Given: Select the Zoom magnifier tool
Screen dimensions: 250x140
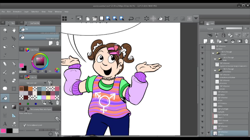Looking at the screenshot, I should click(5, 30).
